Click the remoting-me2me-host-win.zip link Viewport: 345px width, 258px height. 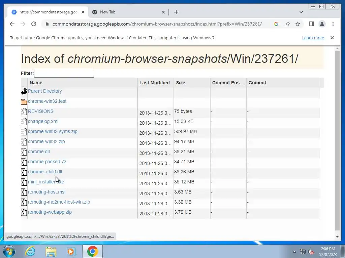tap(59, 202)
